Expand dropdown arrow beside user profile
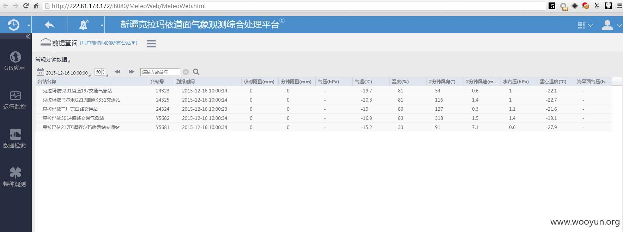The width and height of the screenshot is (623, 232). click(619, 26)
